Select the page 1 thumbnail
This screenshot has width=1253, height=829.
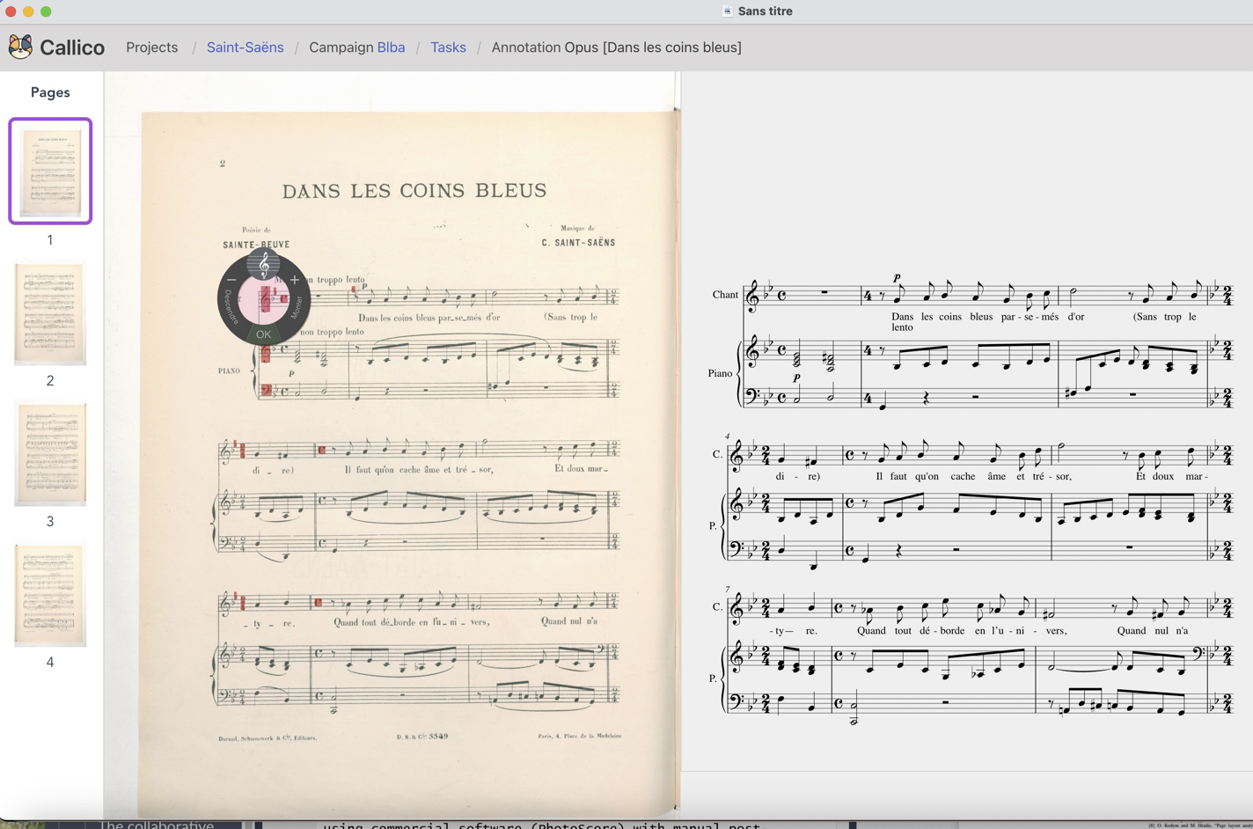coord(50,171)
